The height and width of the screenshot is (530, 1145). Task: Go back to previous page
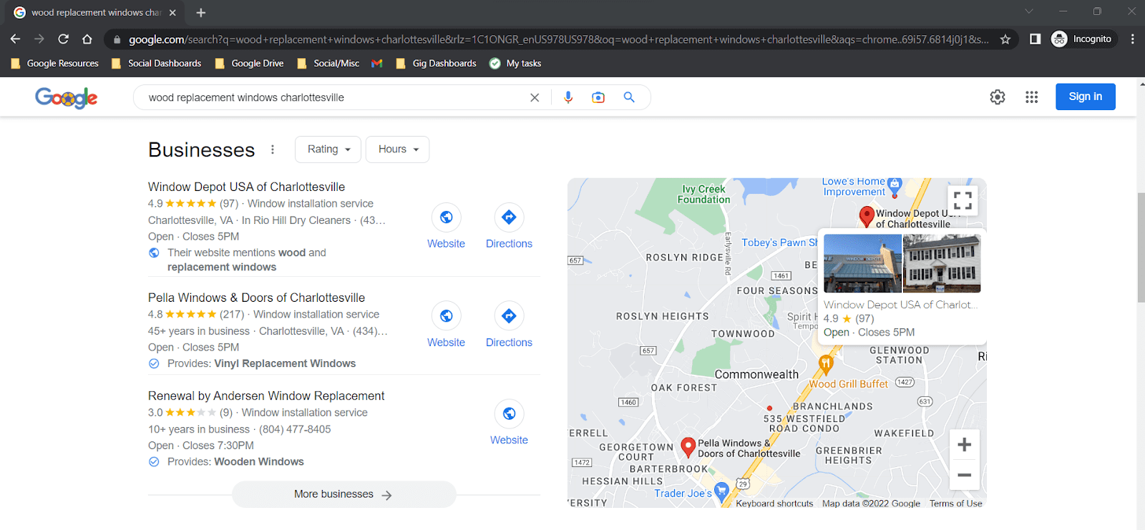coord(16,39)
